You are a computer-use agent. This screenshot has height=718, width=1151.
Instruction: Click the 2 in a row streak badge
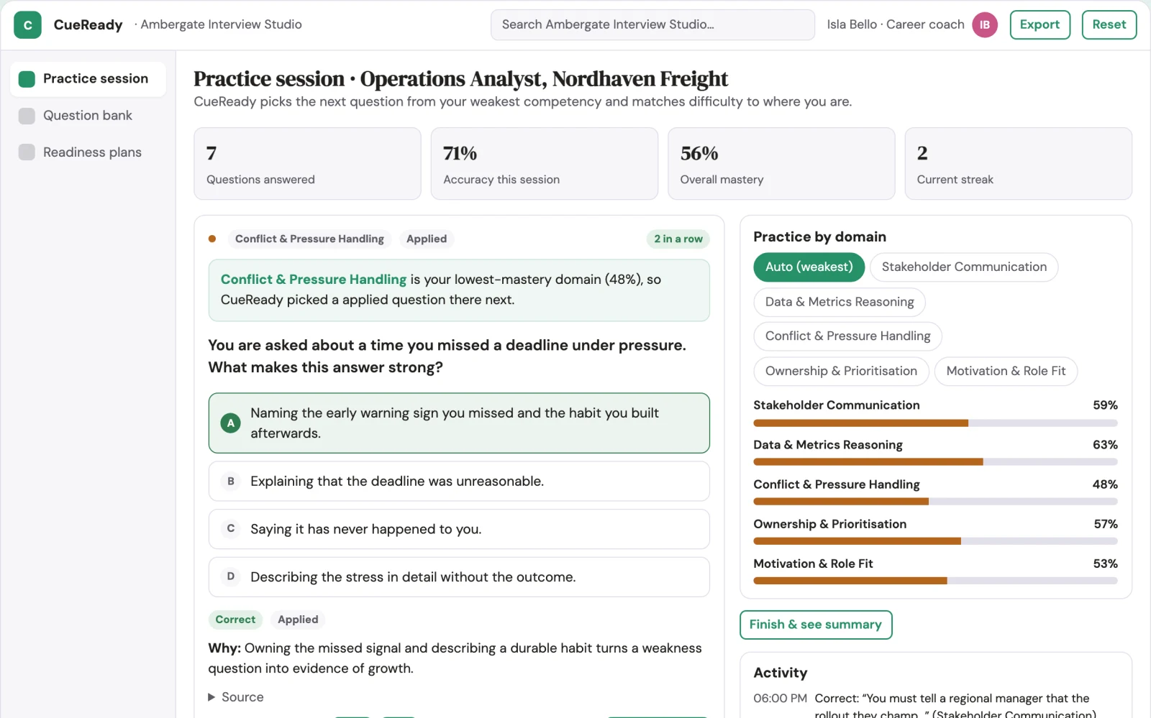pos(678,239)
